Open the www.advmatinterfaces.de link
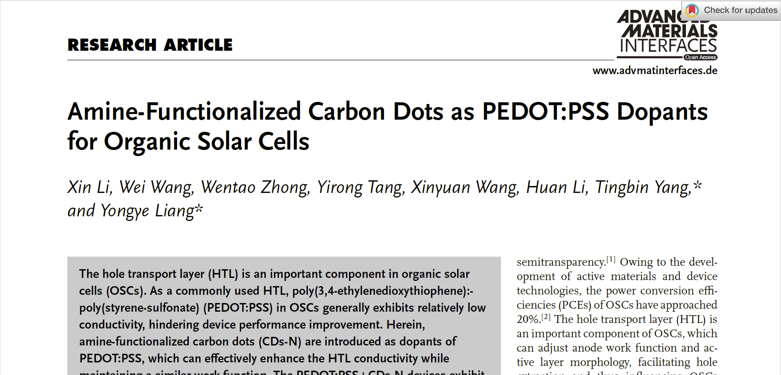Screen dimensions: 781x375 [x=655, y=71]
